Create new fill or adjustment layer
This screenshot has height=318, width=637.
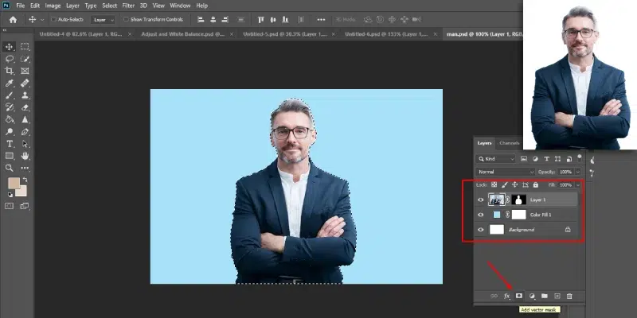[x=532, y=296]
